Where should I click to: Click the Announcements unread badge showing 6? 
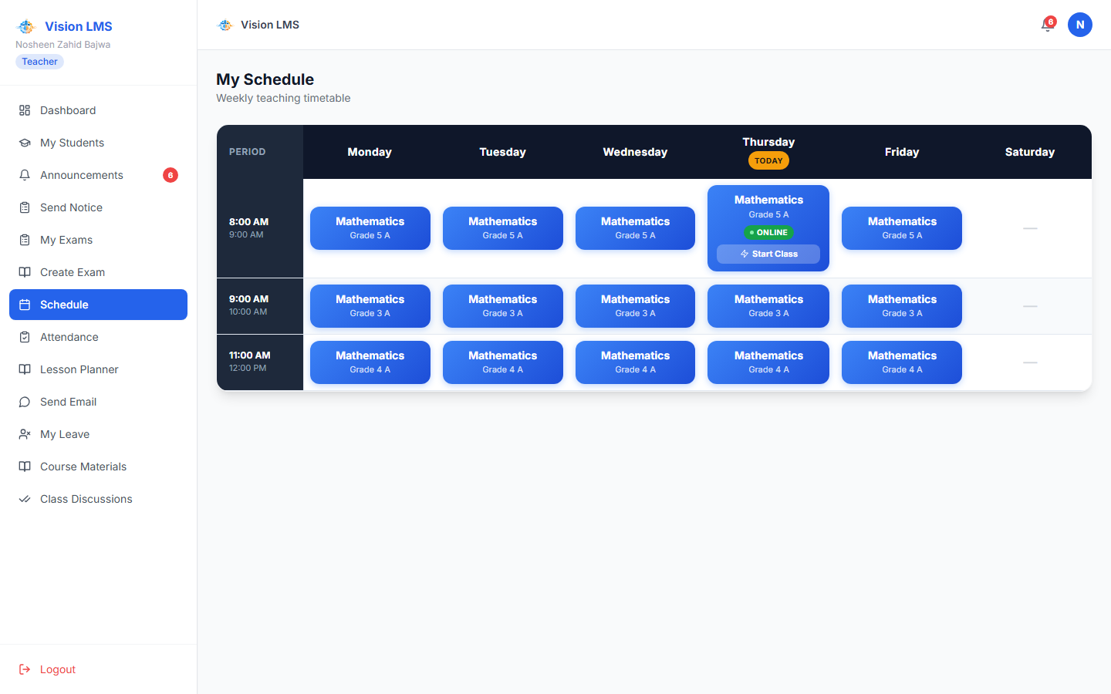coord(171,175)
